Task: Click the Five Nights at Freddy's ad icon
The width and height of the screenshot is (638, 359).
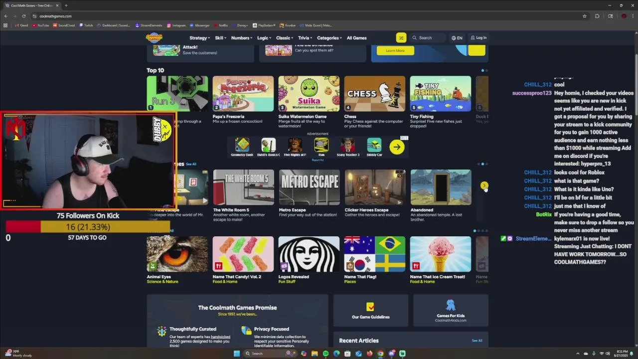Action: (295, 145)
